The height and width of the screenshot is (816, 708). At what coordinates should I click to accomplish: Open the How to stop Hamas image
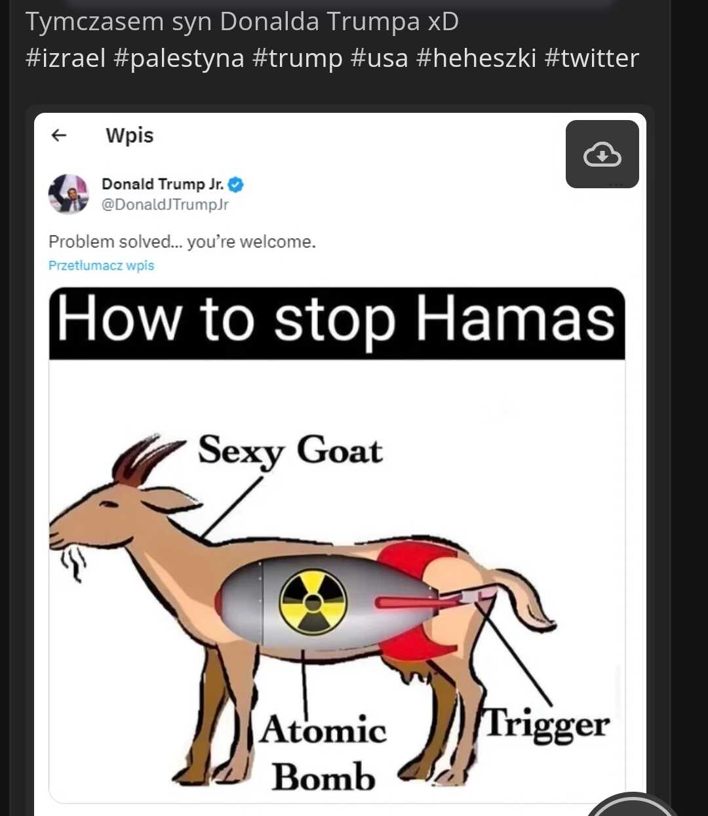coord(337,544)
